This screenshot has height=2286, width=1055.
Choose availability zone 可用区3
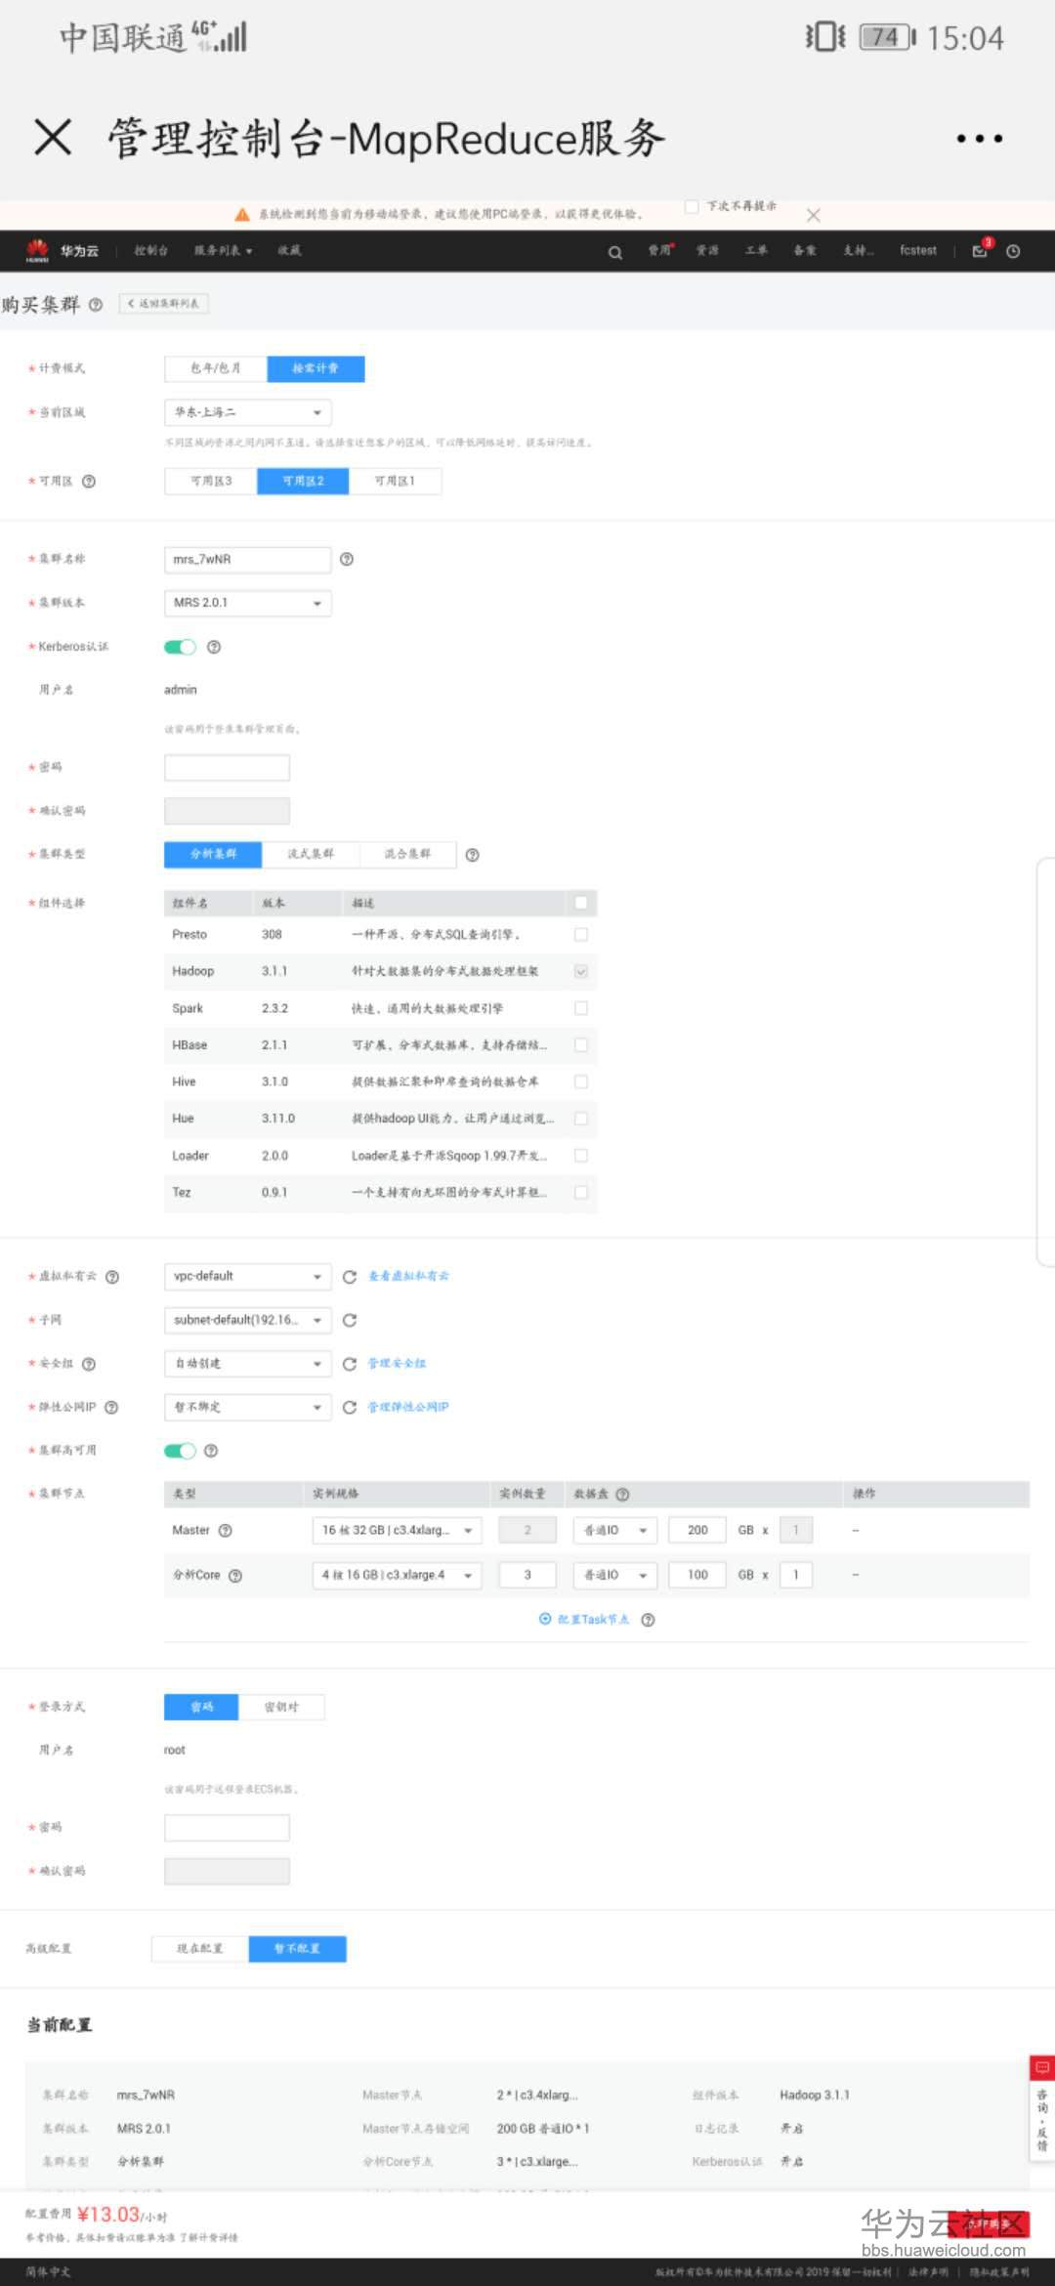(x=211, y=482)
